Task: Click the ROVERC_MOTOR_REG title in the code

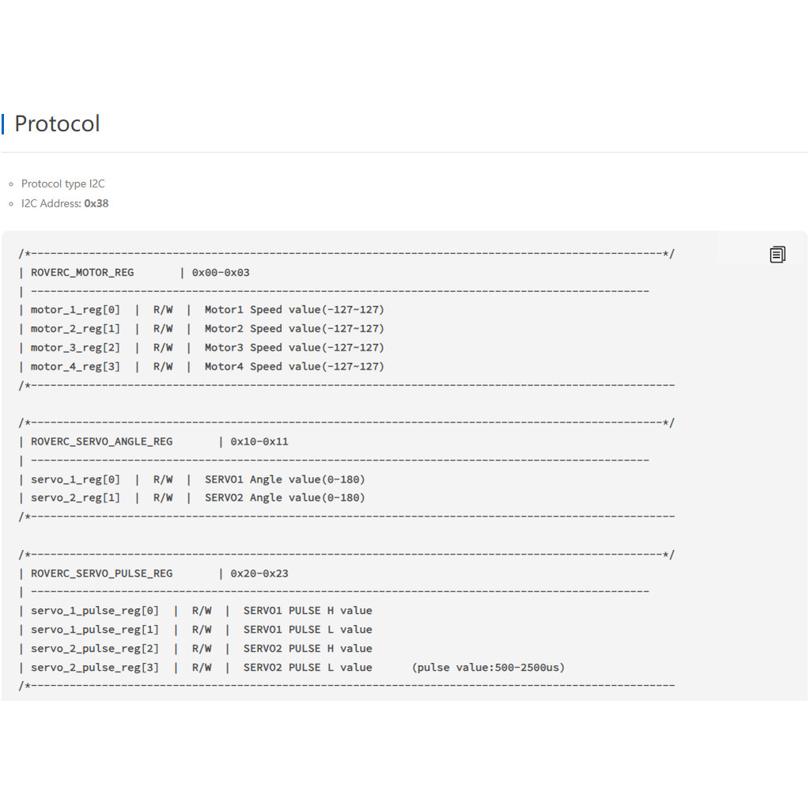Action: pyautogui.click(x=82, y=272)
